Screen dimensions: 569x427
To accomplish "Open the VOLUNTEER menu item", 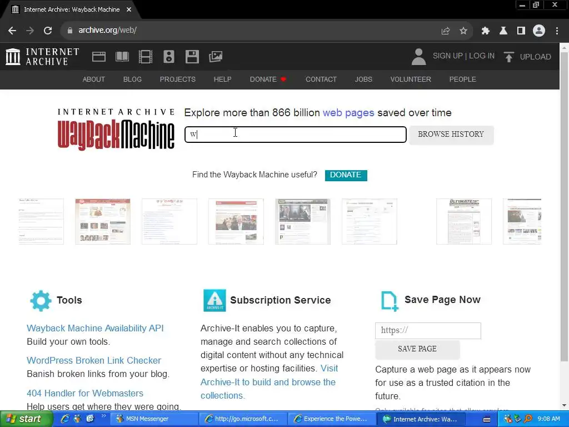I will (x=411, y=79).
